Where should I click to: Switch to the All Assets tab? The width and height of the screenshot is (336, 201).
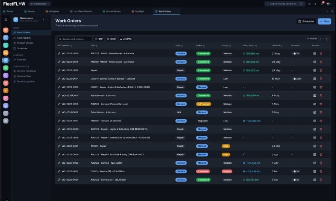pos(52,11)
